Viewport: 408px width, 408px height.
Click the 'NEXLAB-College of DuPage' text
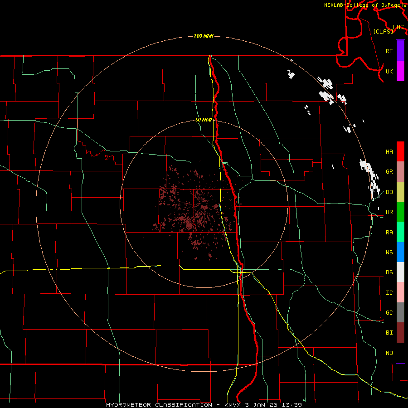pyautogui.click(x=362, y=5)
